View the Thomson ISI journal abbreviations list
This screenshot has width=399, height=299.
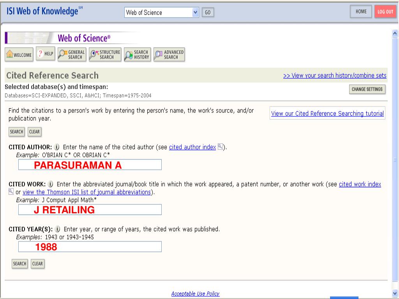tap(87, 192)
